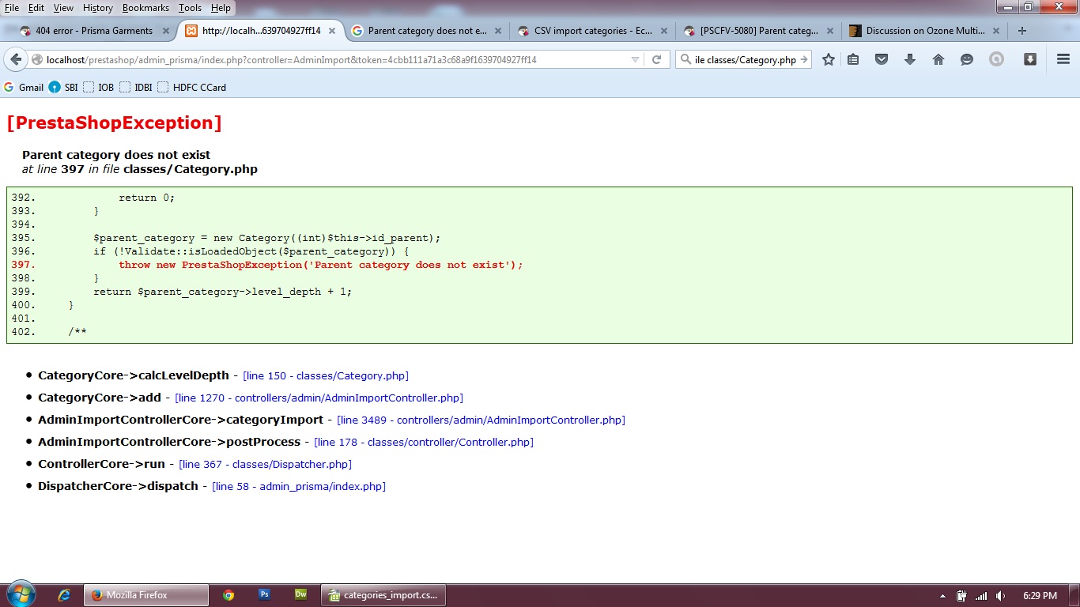Open a new tab with plus button
This screenshot has width=1080, height=607.
[1022, 31]
